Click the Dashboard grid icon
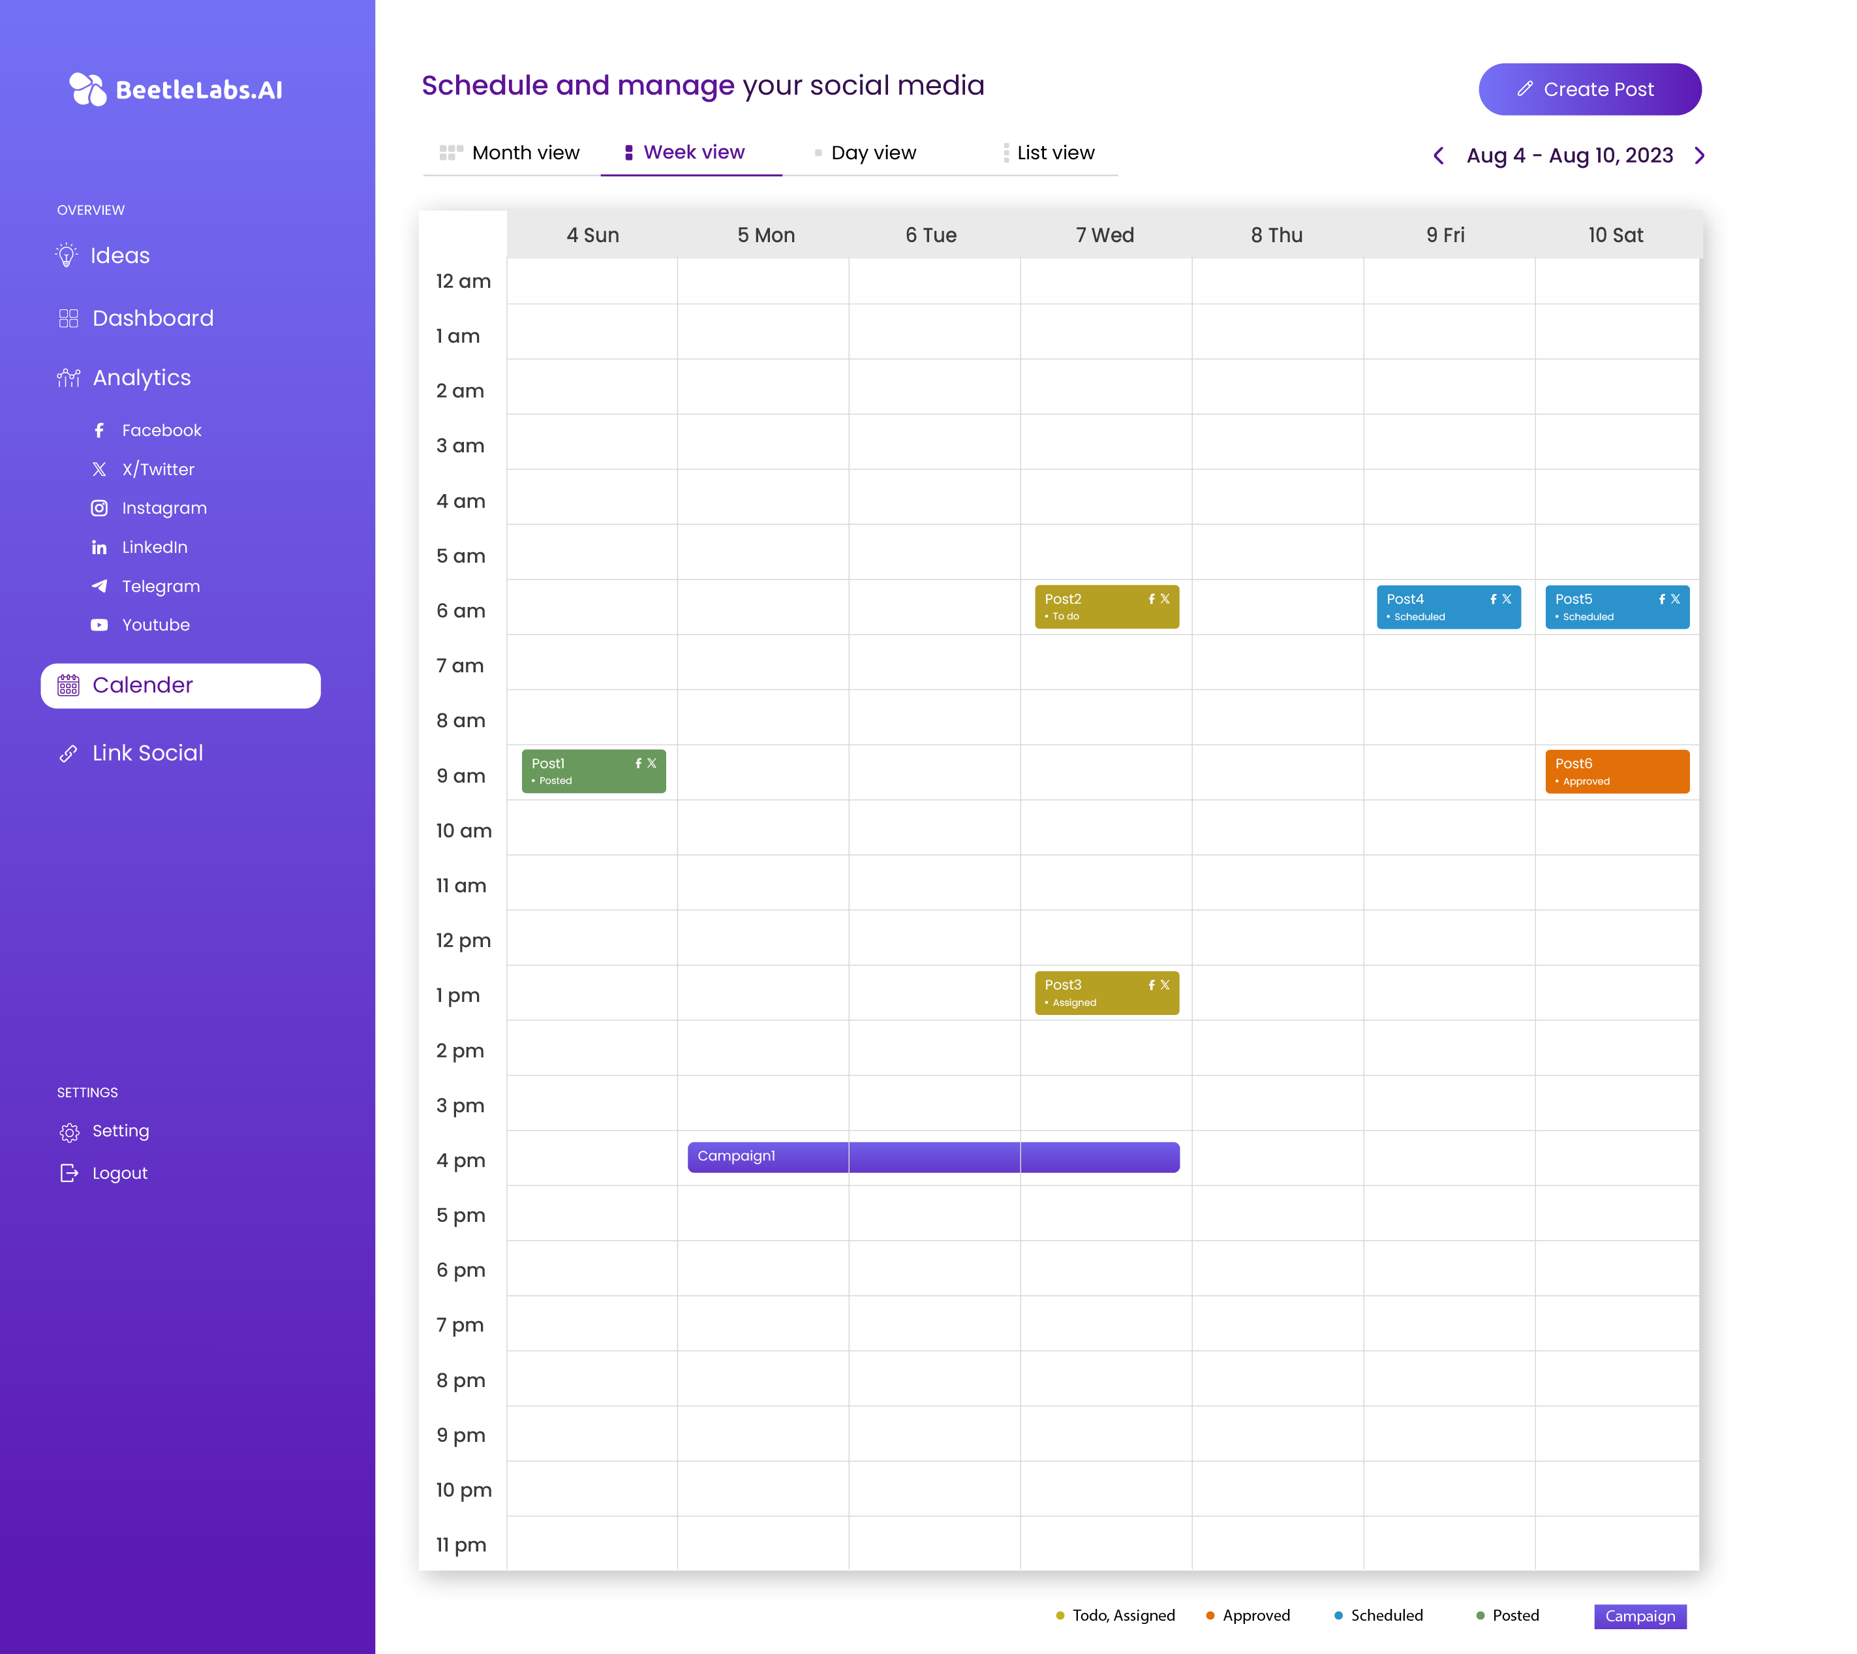1857x1654 pixels. click(x=69, y=318)
